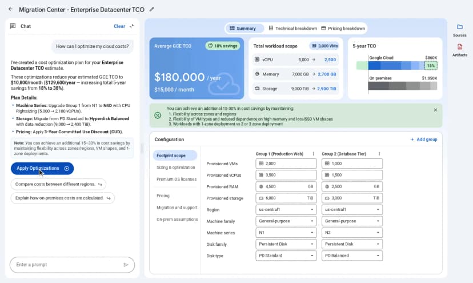Open Group 2 Machine series N2 dropdown
Image resolution: width=473 pixels, height=283 pixels.
click(x=352, y=233)
